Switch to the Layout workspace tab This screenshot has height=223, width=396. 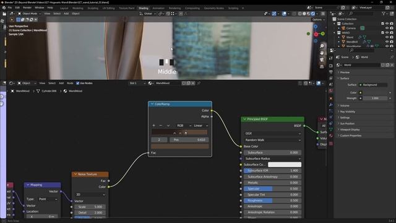coord(64,8)
